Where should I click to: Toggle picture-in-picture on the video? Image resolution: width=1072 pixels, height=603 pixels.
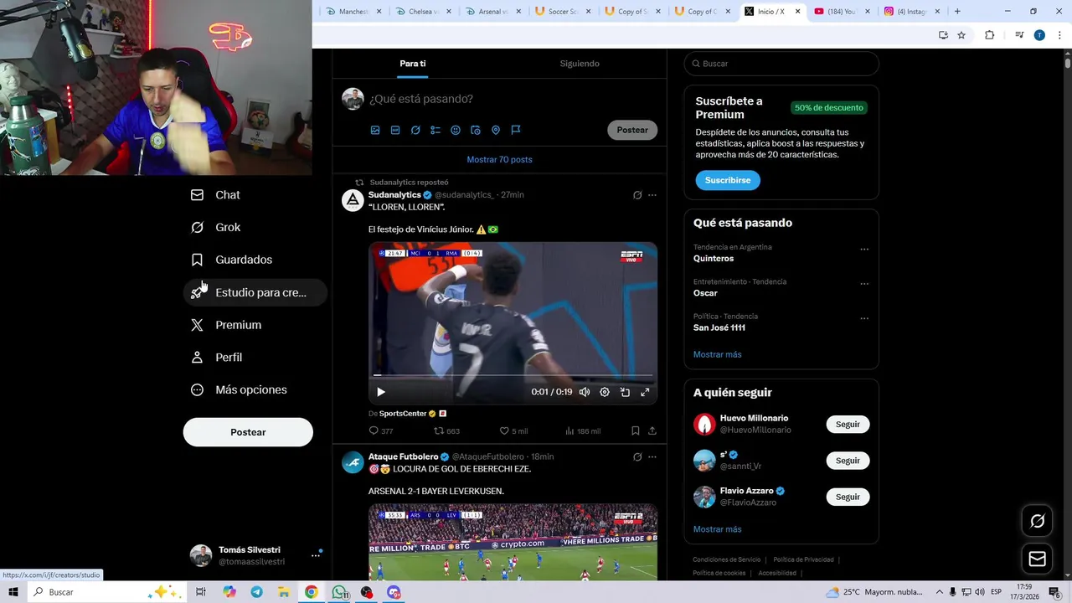[625, 392]
